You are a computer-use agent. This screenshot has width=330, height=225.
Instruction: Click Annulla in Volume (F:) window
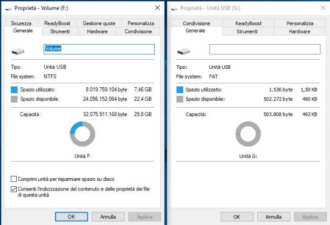point(108,216)
